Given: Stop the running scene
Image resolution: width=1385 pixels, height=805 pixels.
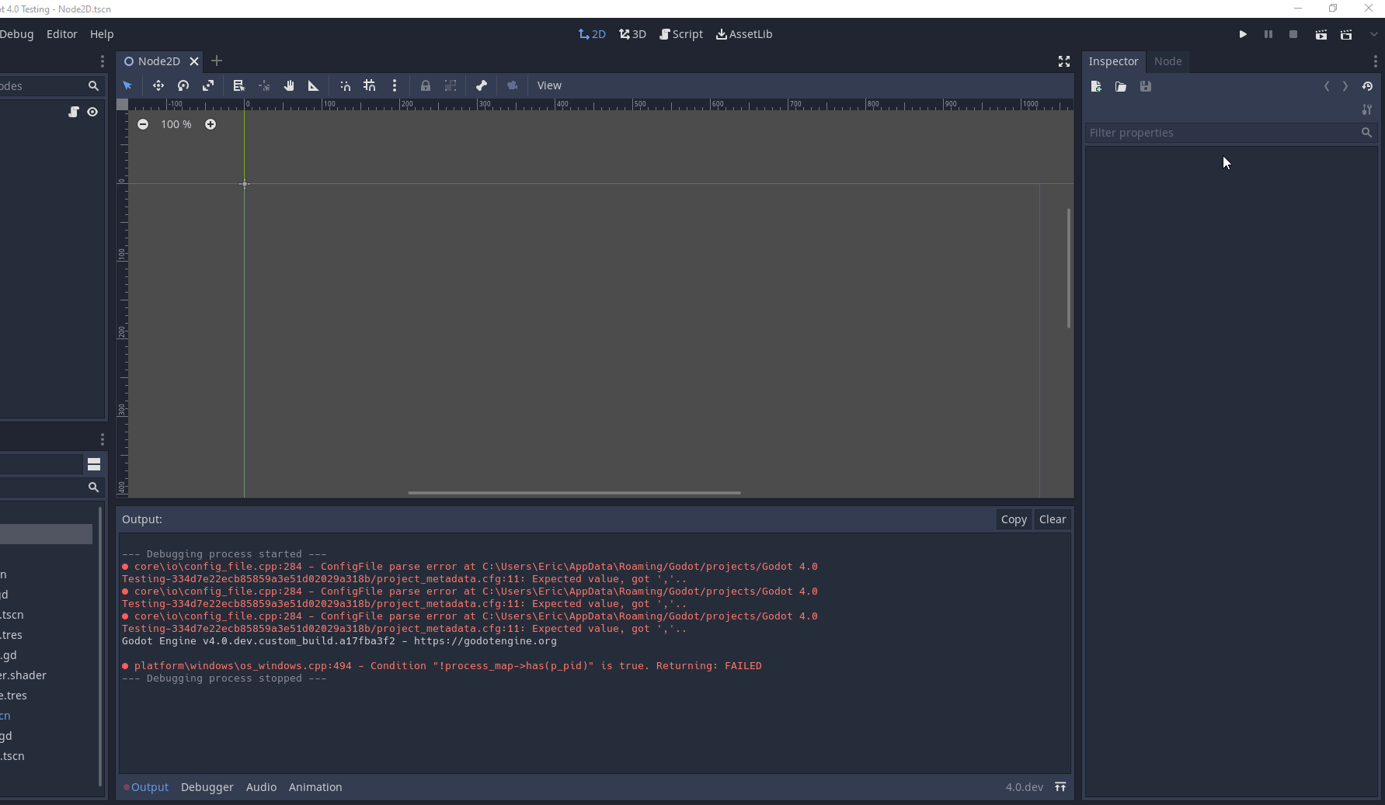Looking at the screenshot, I should (1293, 34).
